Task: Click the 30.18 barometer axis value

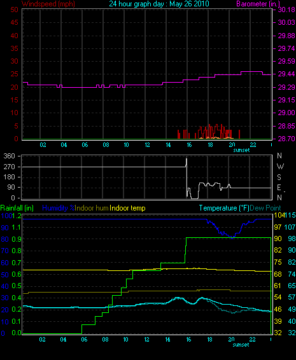Action: 286,10
